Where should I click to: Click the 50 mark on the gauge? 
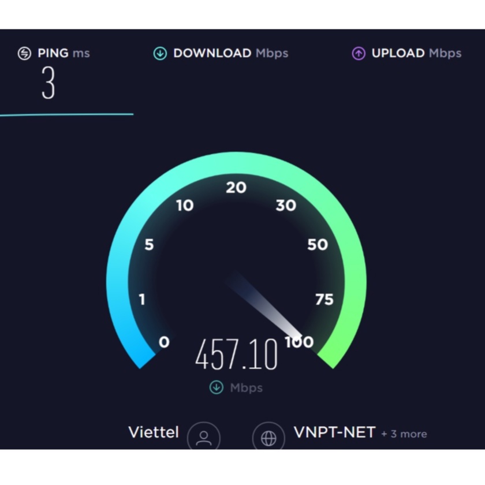click(318, 245)
